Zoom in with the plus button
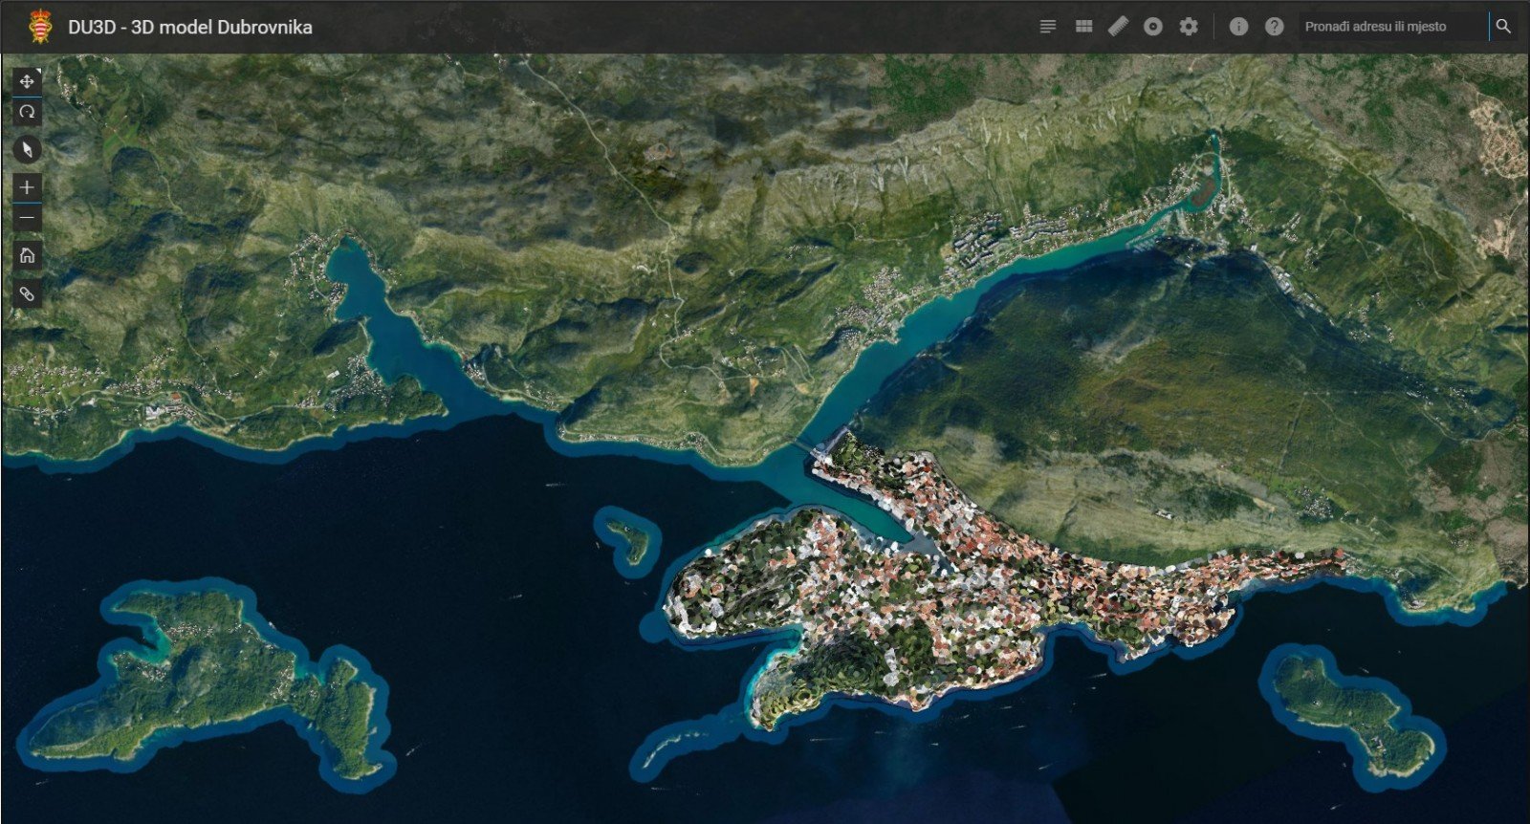 [x=27, y=187]
